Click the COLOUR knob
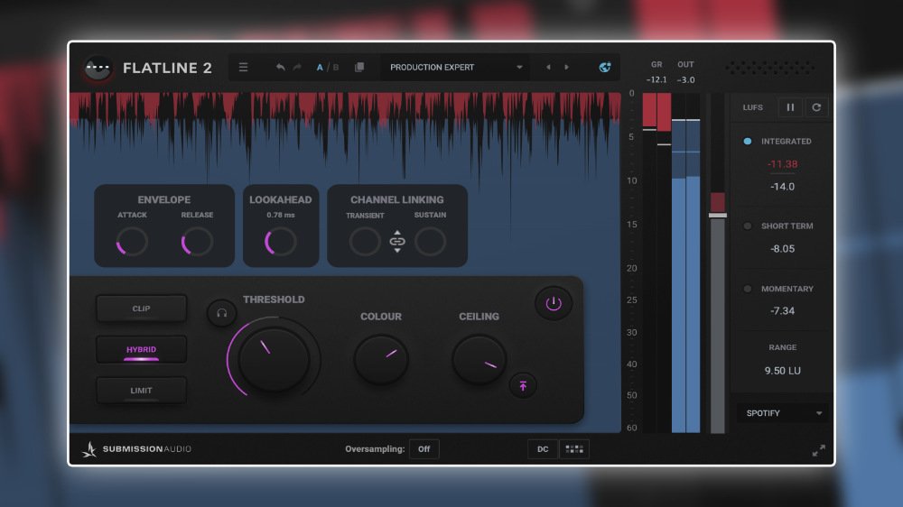The image size is (903, 507). pos(381,360)
